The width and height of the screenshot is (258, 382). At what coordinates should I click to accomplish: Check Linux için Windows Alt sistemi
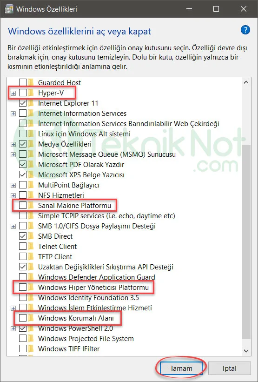point(23,134)
